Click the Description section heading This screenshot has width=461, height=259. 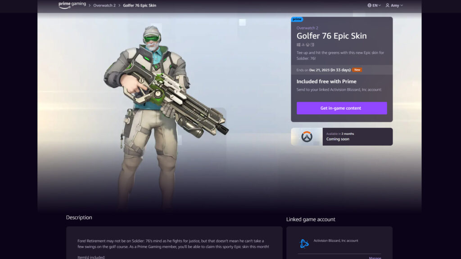78,217
